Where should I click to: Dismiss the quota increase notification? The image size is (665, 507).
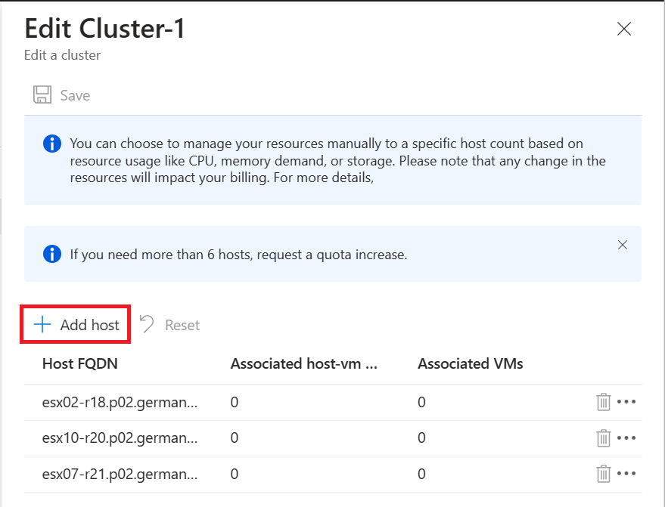(622, 245)
